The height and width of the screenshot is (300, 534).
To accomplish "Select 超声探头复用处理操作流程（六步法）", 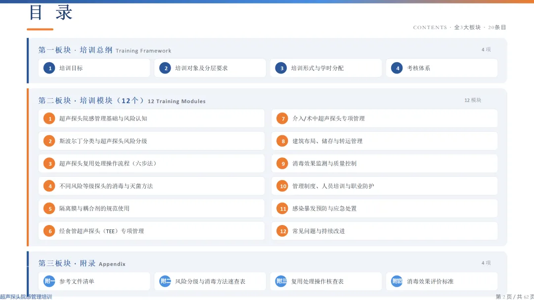I will 152,163.
